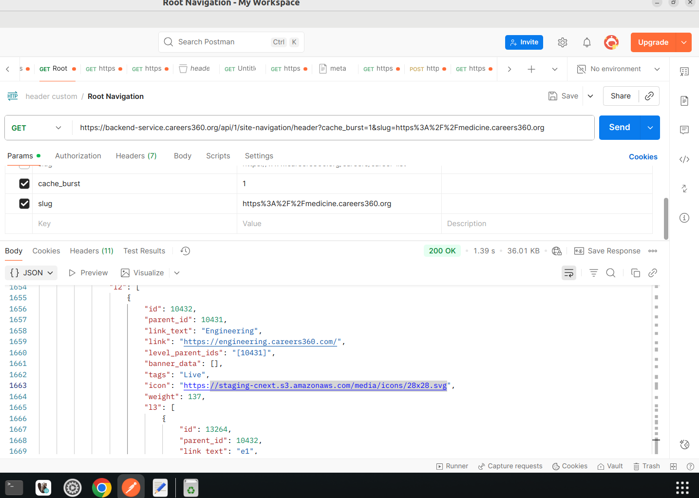Open response history clock icon
699x498 pixels.
coord(185,251)
